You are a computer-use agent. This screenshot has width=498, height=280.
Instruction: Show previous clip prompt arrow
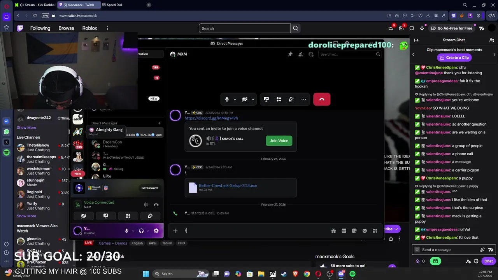(413, 54)
